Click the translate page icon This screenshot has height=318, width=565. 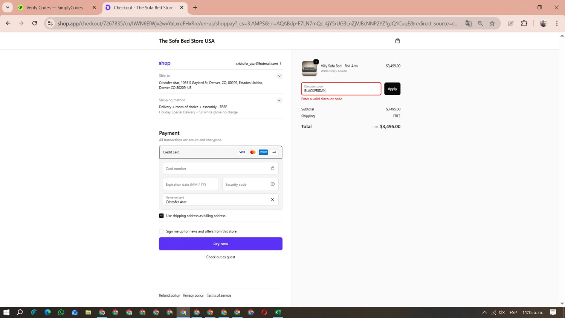pyautogui.click(x=469, y=23)
